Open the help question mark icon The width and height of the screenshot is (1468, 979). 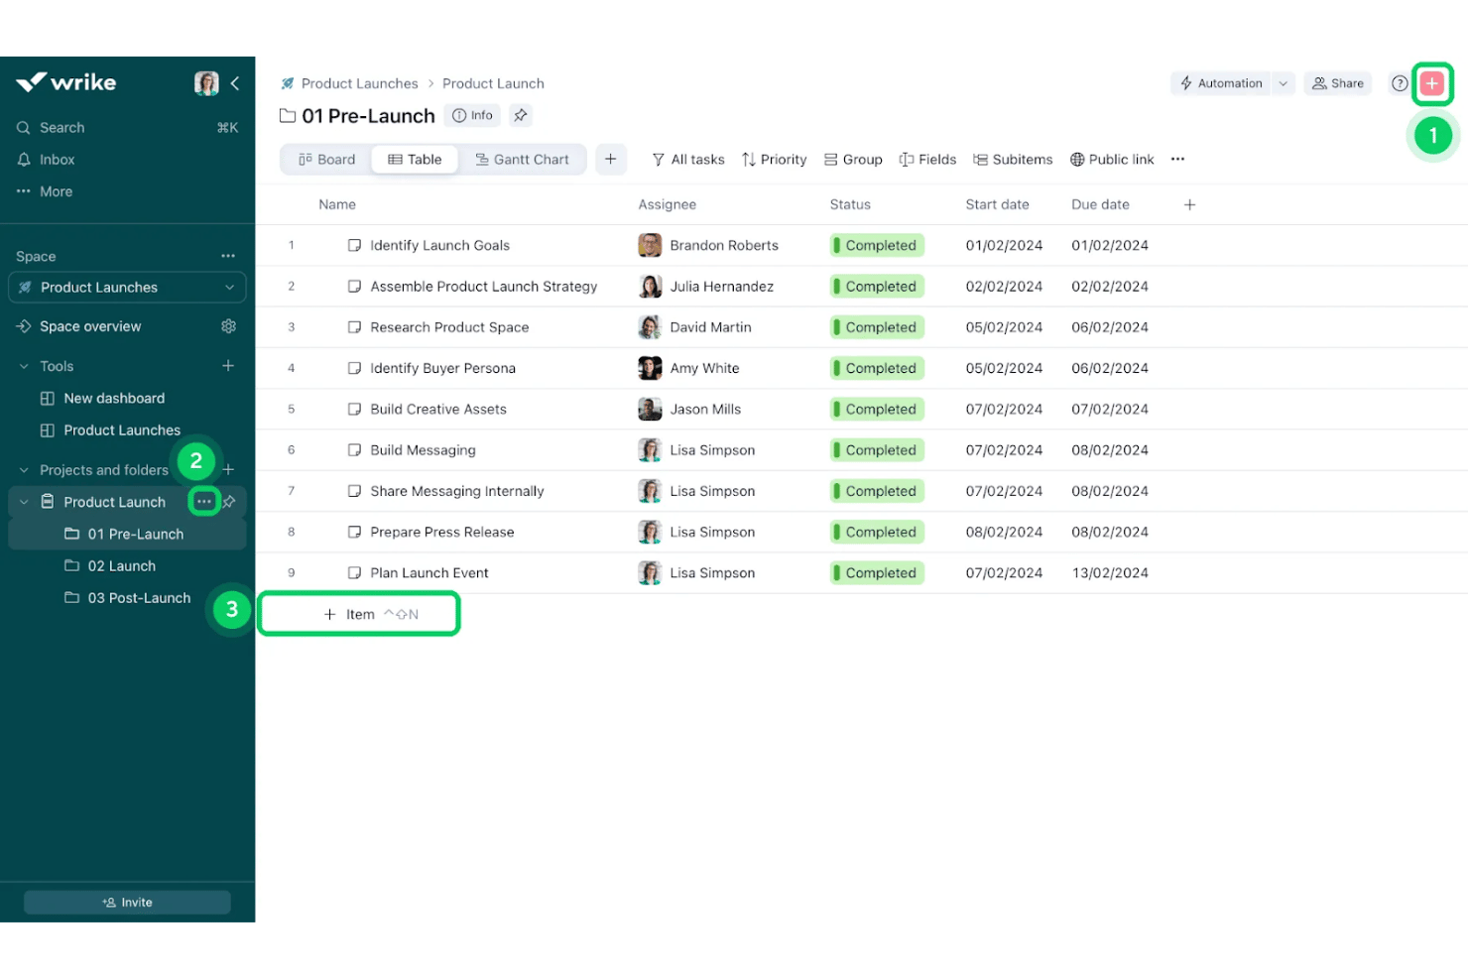pos(1400,83)
